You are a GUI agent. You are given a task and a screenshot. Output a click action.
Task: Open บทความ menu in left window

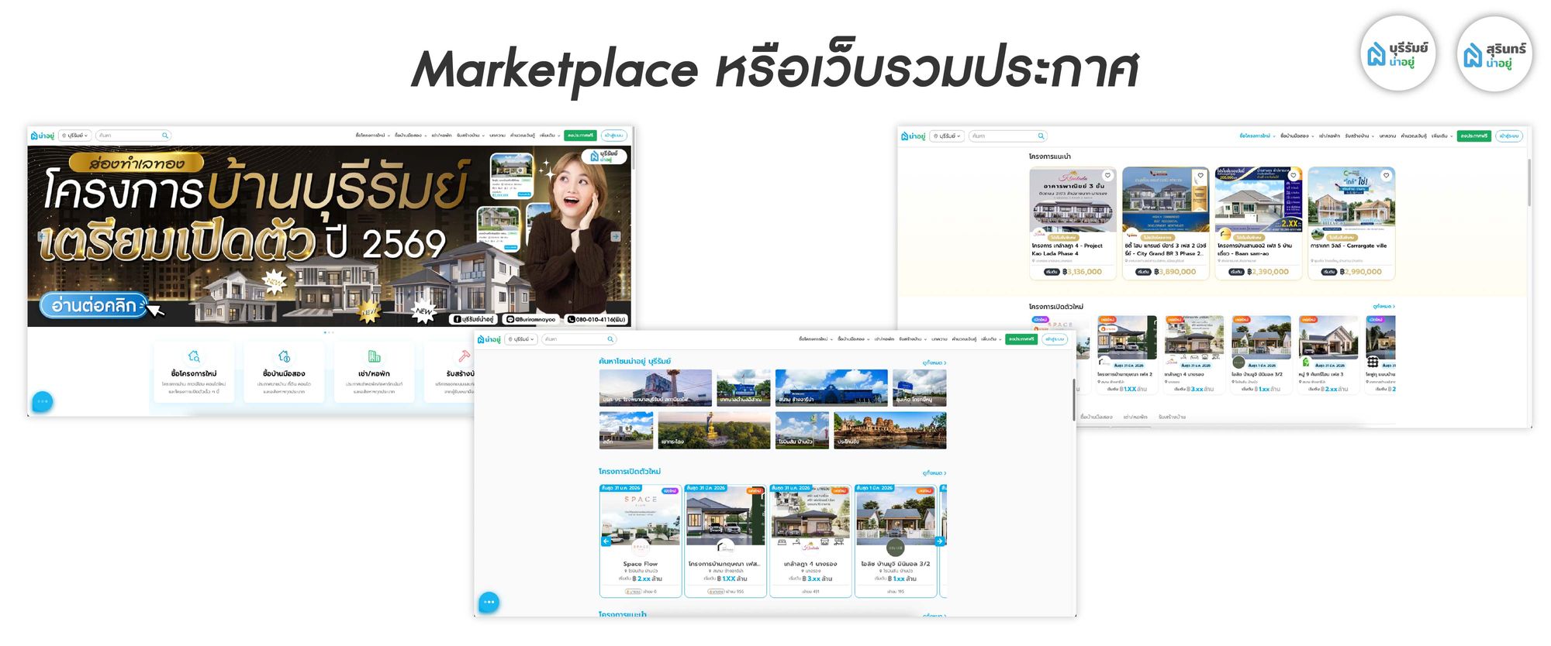497,136
